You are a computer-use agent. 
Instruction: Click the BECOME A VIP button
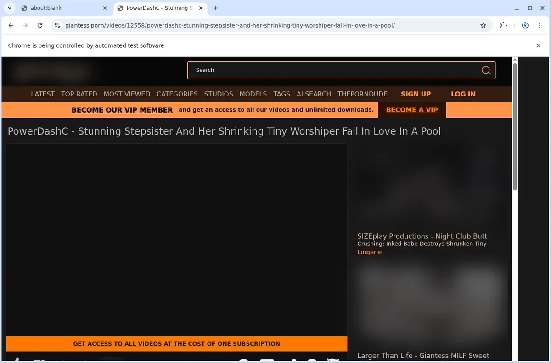click(x=412, y=110)
